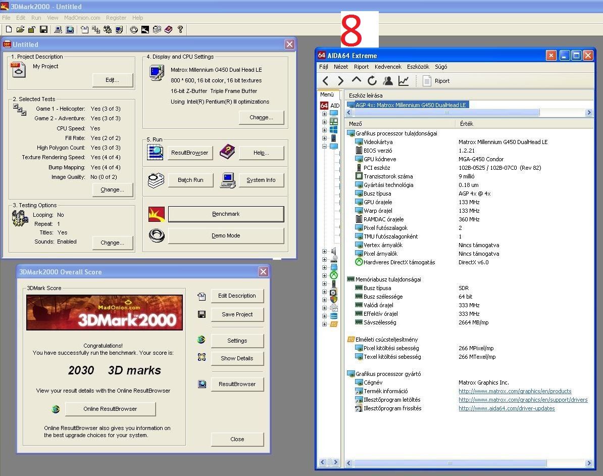Select AGP 4x Matrox Millennium G450 device row
Image resolution: width=603 pixels, height=476 pixels.
point(407,105)
